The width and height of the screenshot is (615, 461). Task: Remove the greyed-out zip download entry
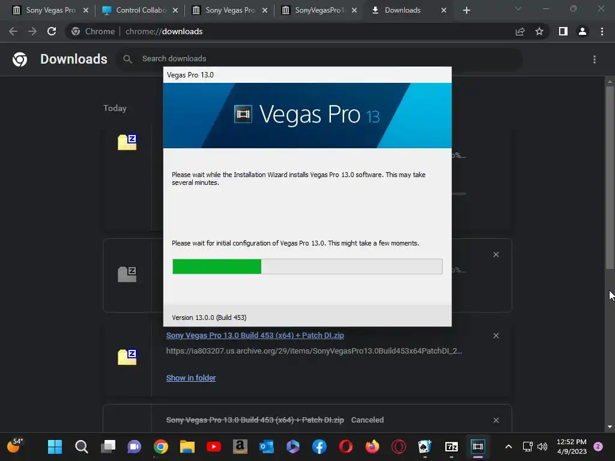pos(495,255)
